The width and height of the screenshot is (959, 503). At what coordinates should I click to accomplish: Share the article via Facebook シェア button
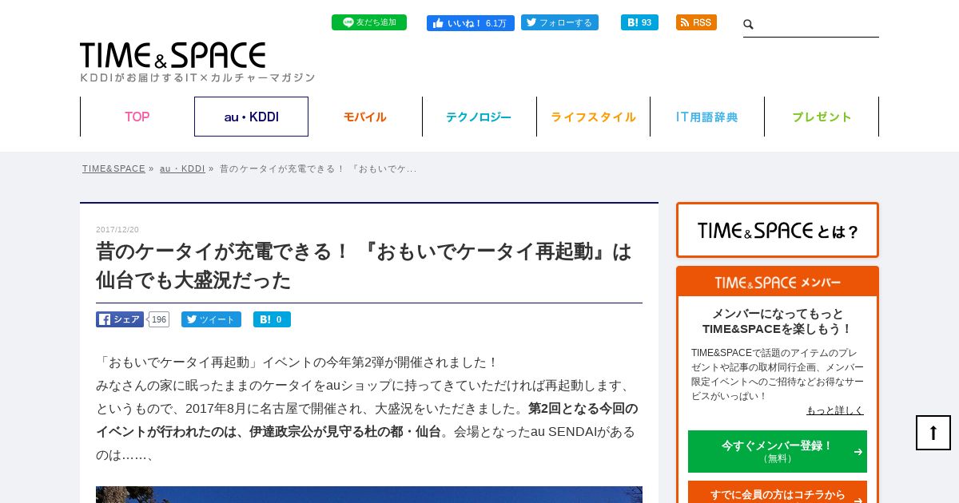[x=120, y=319]
